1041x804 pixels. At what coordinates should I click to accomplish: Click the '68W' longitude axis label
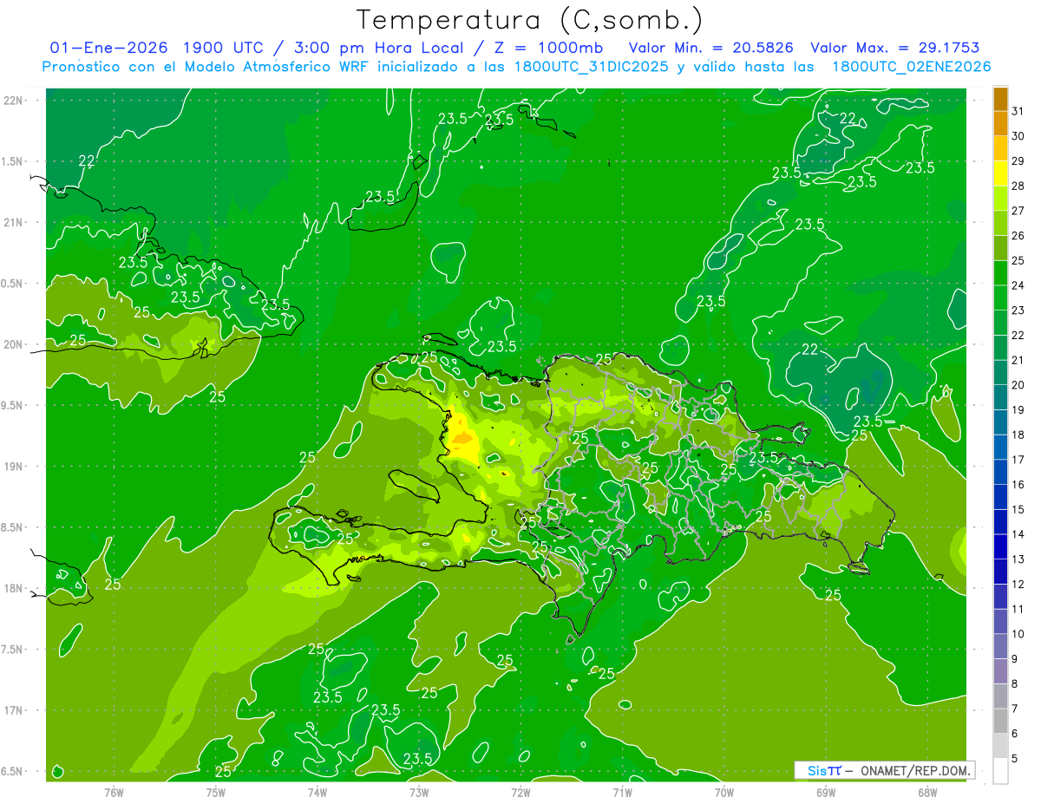pos(927,793)
